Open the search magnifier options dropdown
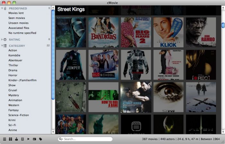This screenshot has width=225, height=144. (60, 139)
